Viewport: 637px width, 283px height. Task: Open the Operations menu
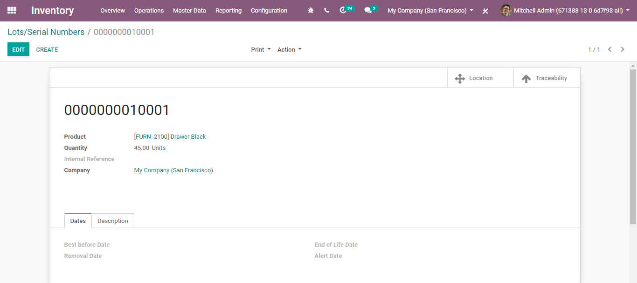pos(149,10)
